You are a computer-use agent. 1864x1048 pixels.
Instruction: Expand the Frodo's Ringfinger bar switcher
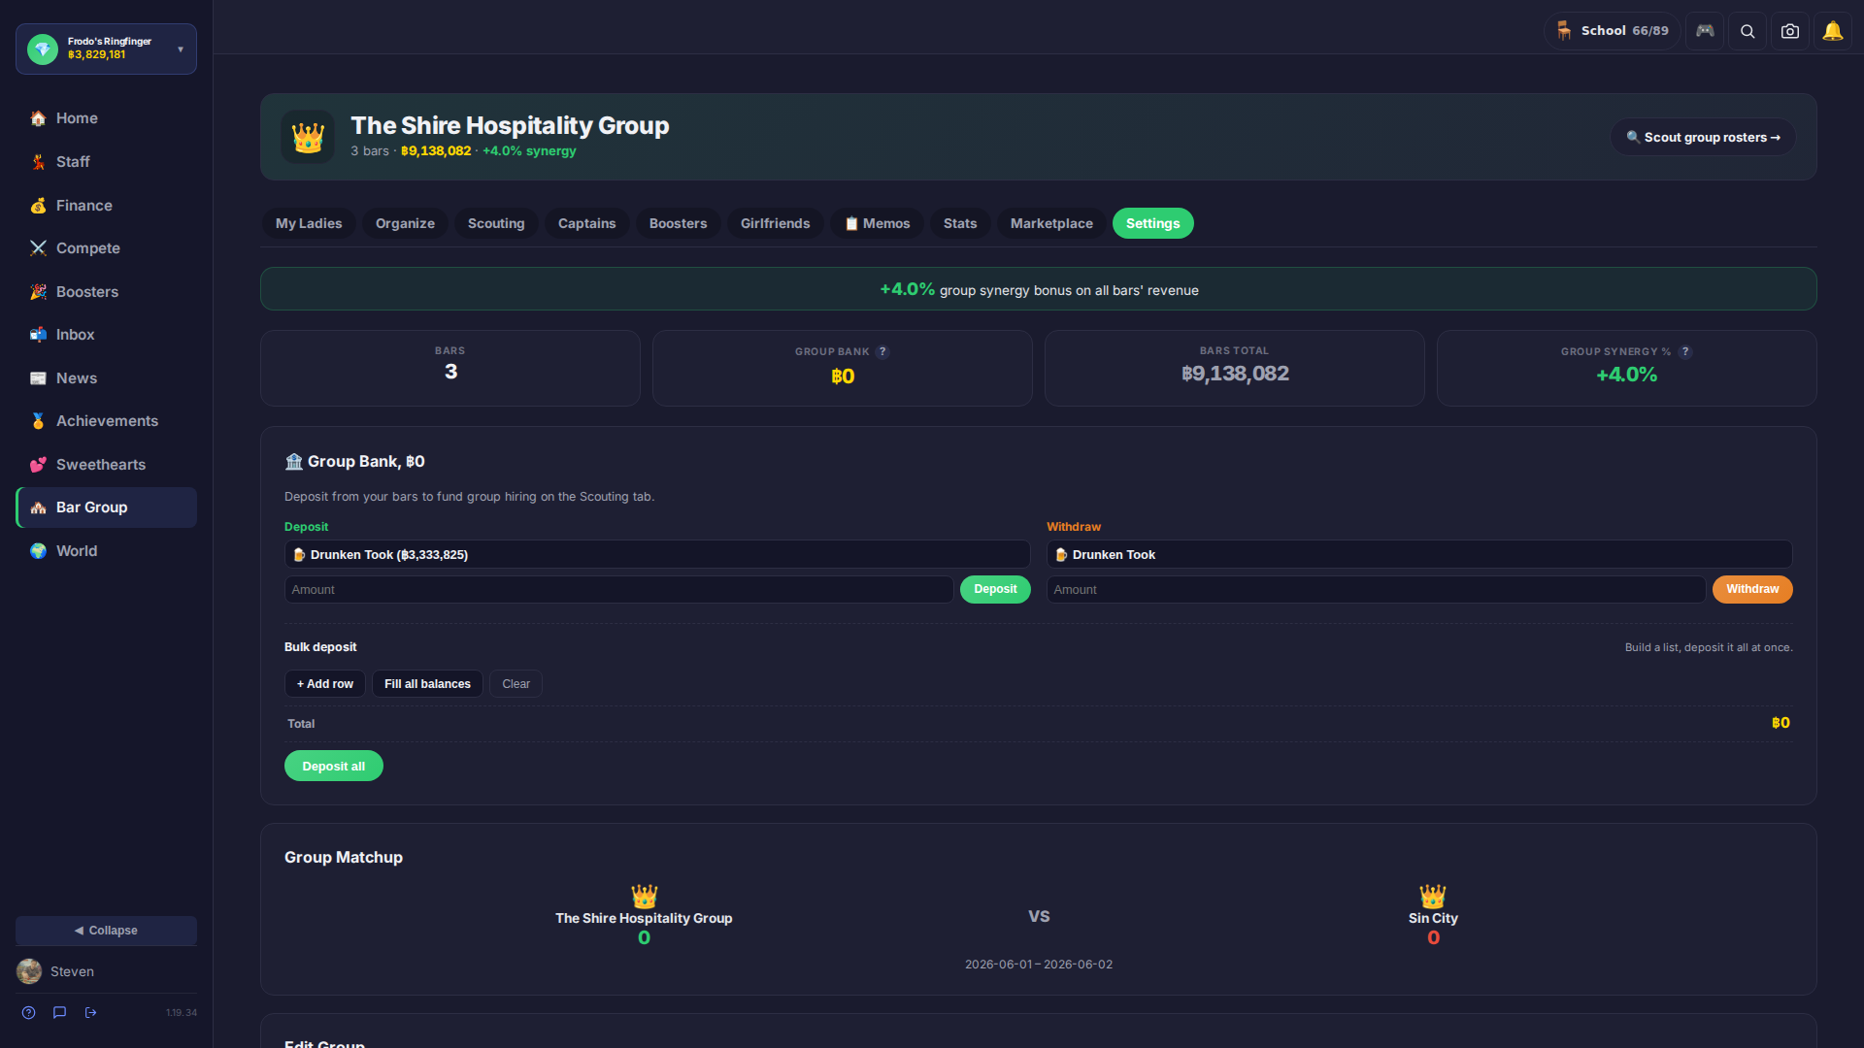point(106,49)
